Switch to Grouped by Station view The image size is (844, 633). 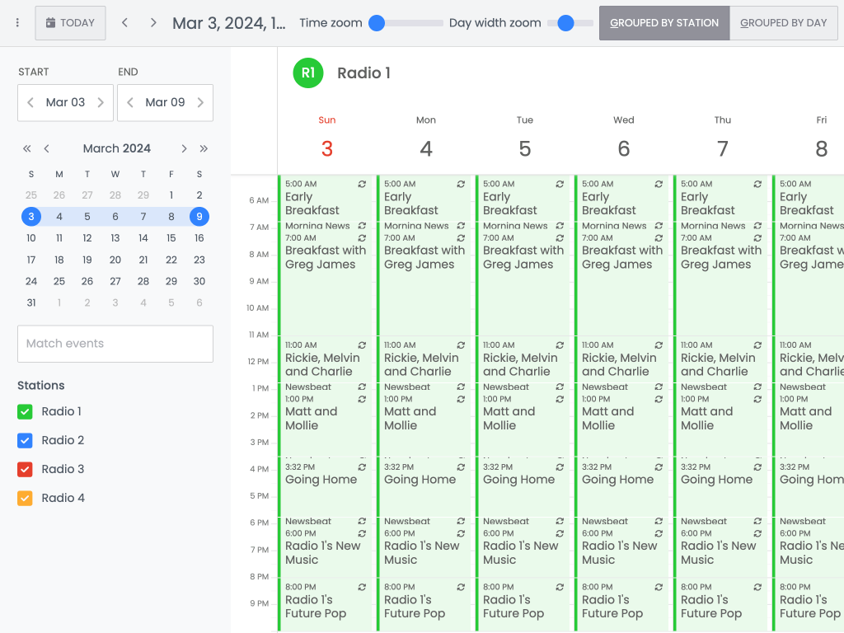664,22
